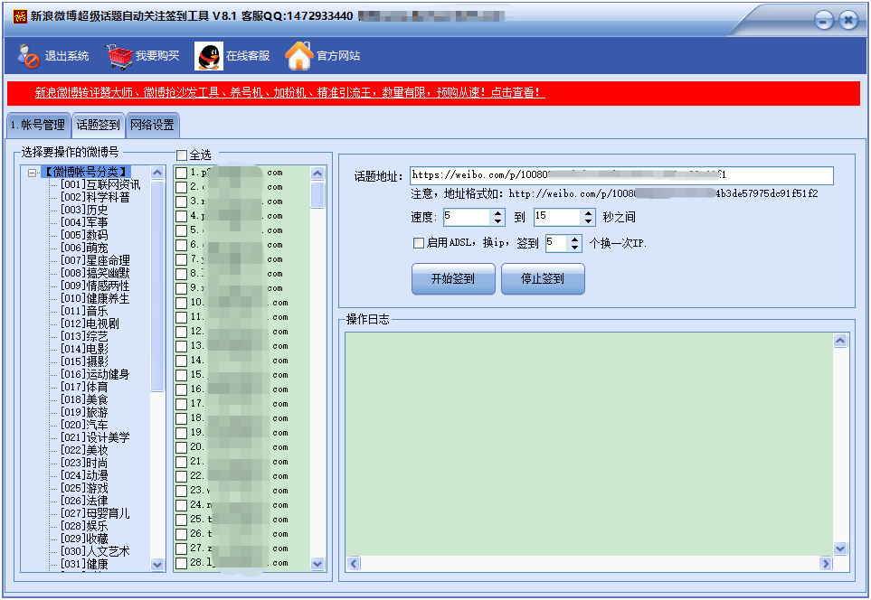
Task: Open the 话题签到 tab
Action: click(x=99, y=125)
